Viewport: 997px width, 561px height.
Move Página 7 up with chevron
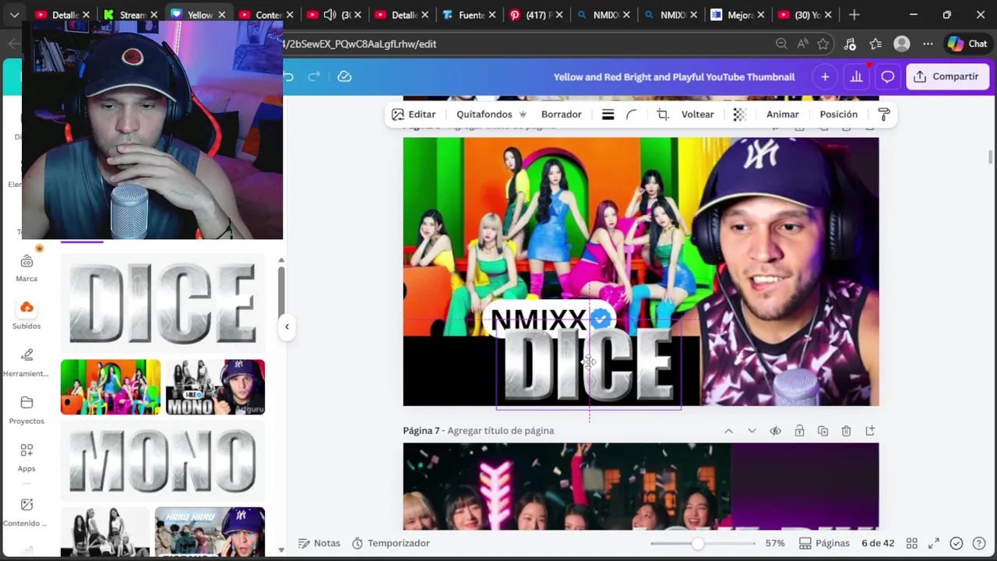point(728,431)
